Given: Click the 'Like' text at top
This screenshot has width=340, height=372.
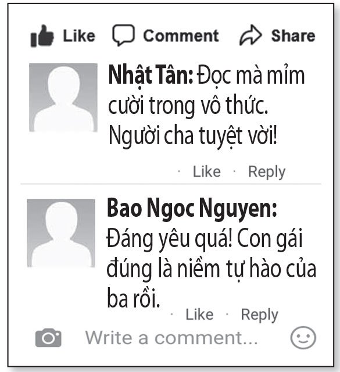Looking at the screenshot, I should click(x=79, y=36).
